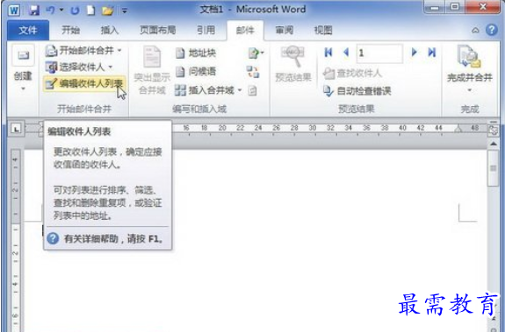Screen dimensions: 505x332
Task: Click match fields icon
Action: pyautogui.click(x=253, y=72)
